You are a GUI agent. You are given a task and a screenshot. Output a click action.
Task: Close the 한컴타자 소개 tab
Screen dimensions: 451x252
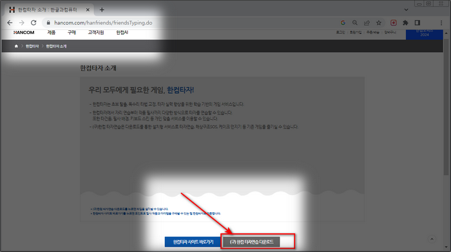click(x=88, y=10)
